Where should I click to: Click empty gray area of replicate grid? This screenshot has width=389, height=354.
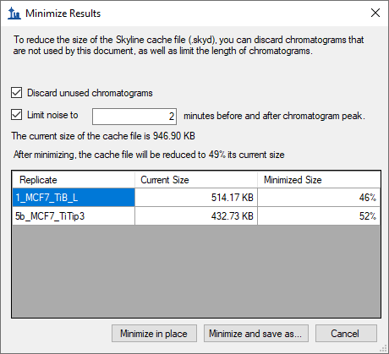coord(196,271)
